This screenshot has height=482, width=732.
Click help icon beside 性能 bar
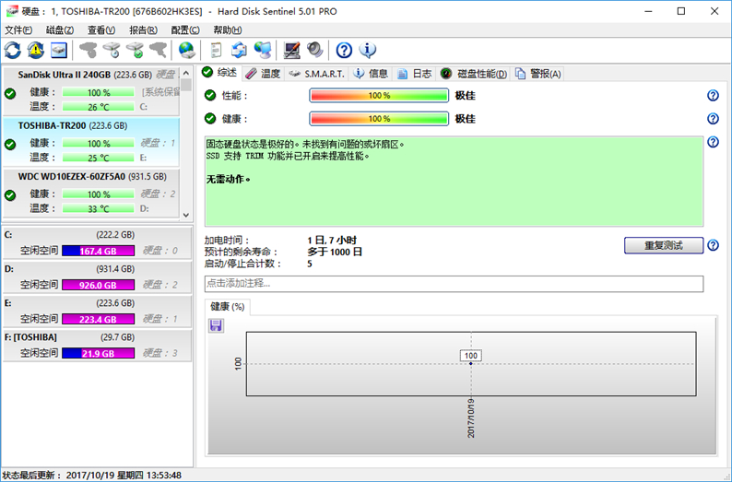(712, 96)
